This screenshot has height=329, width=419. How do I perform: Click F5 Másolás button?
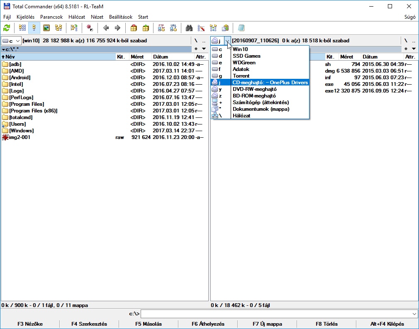149,324
